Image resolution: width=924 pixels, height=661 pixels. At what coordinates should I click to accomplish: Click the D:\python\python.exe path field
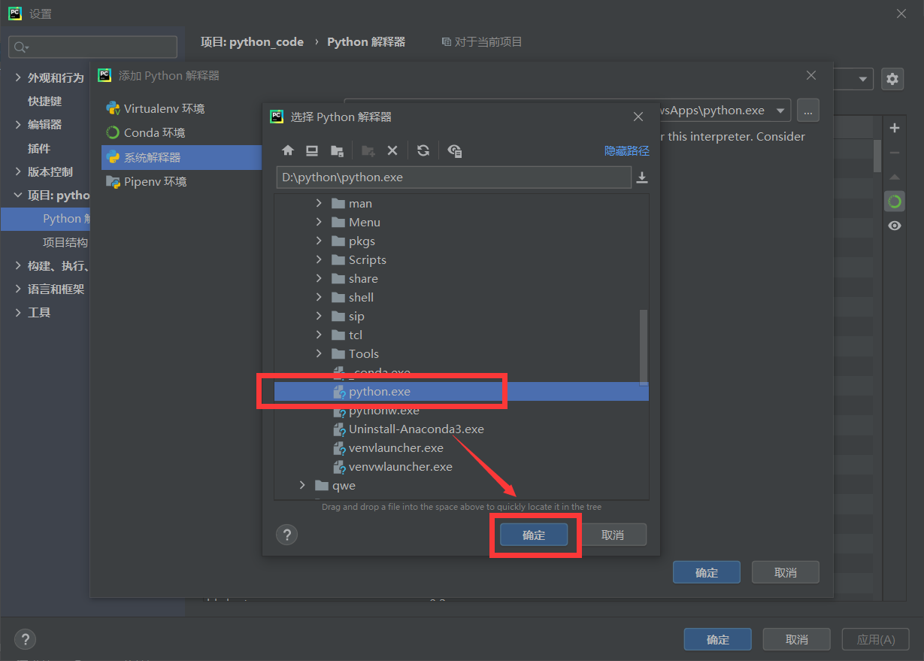453,177
